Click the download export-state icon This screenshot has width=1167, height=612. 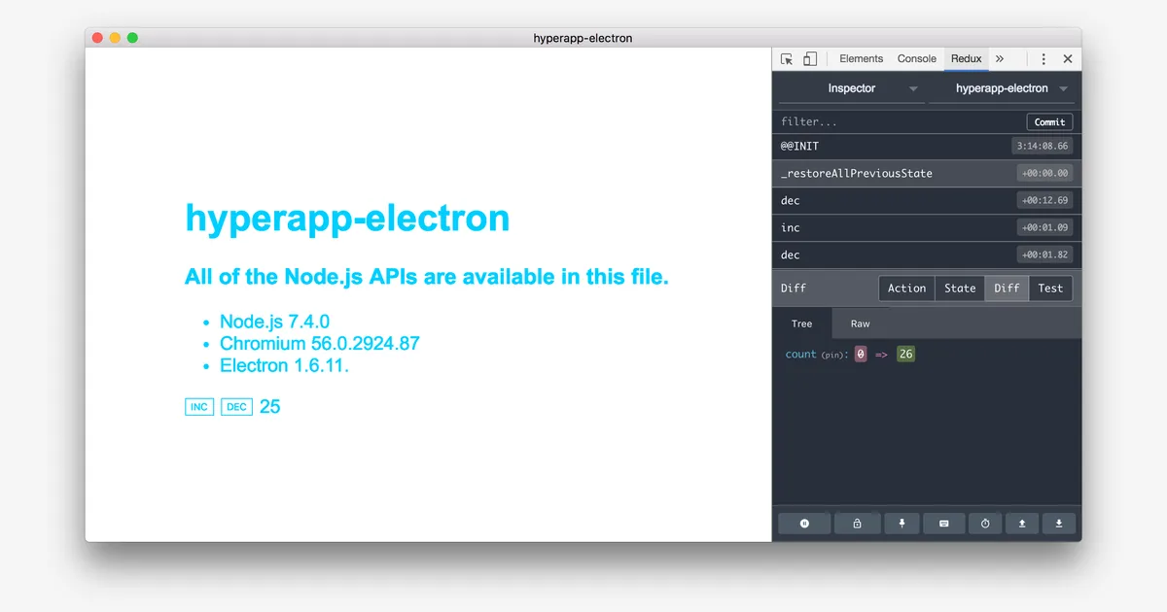tap(1059, 524)
